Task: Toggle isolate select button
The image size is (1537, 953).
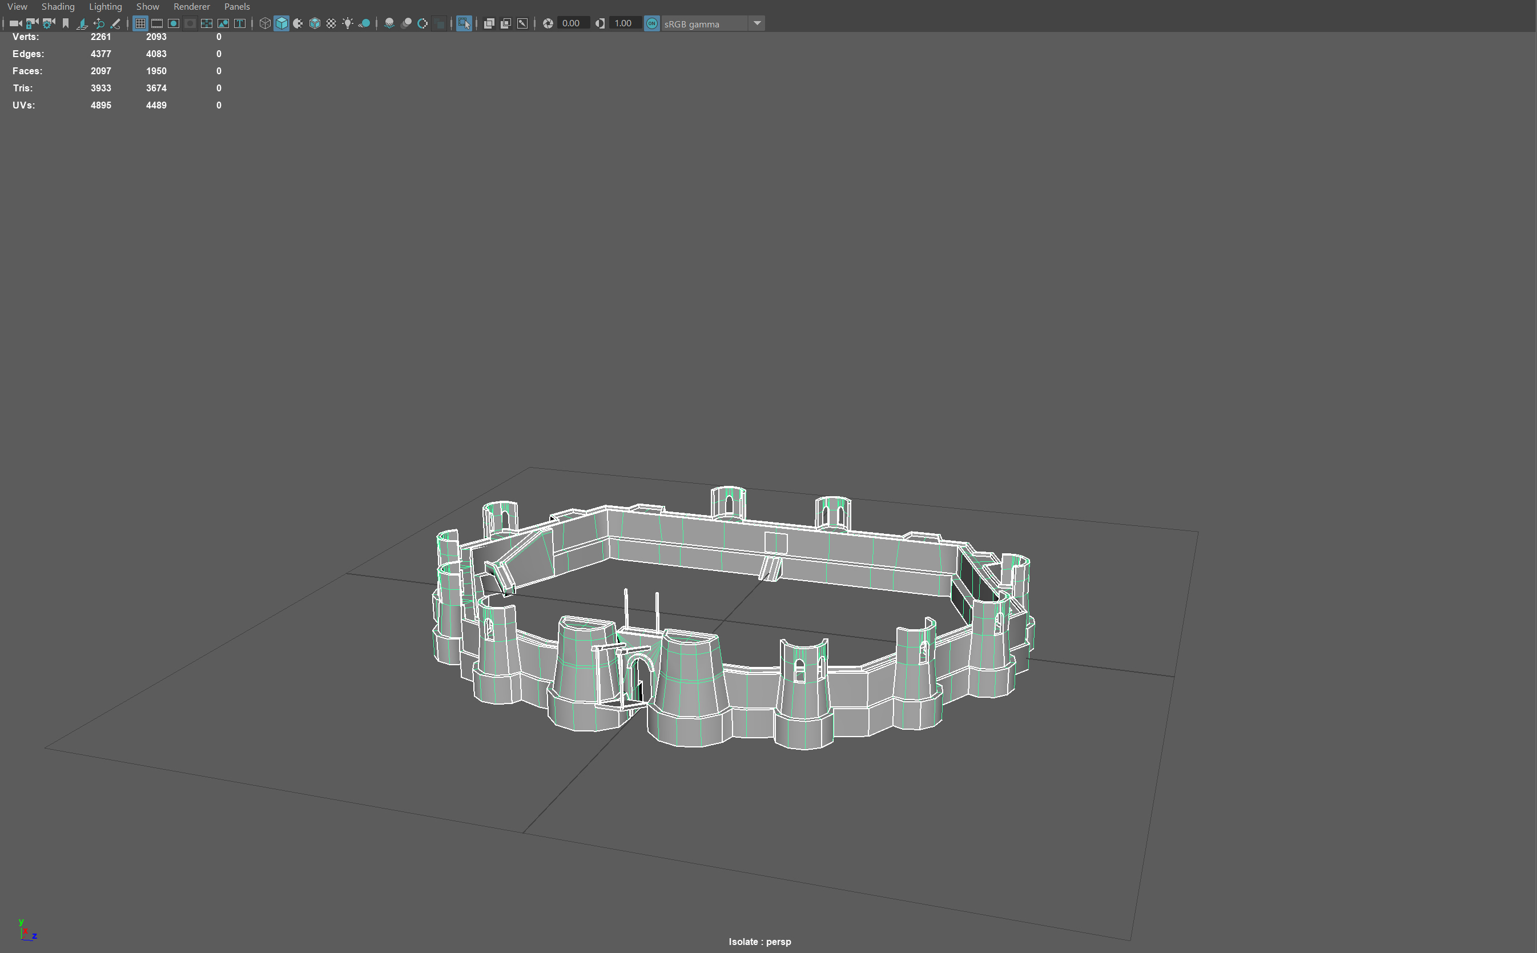Action: click(464, 23)
